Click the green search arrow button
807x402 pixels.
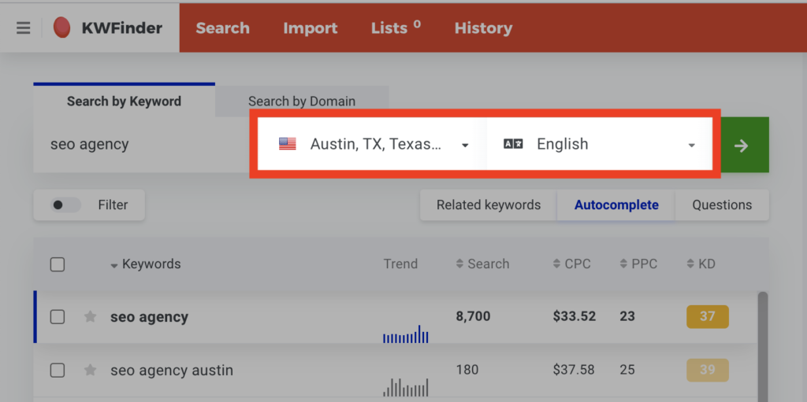pos(741,146)
